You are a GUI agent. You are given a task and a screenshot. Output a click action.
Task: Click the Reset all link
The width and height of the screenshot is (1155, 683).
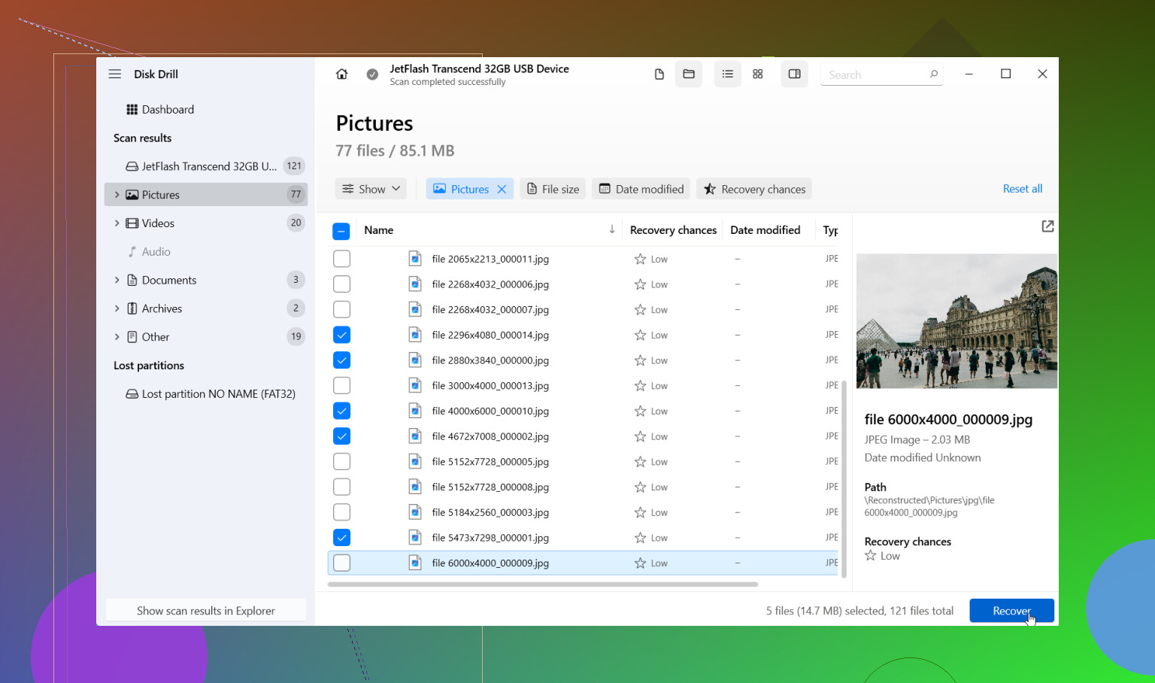1022,189
